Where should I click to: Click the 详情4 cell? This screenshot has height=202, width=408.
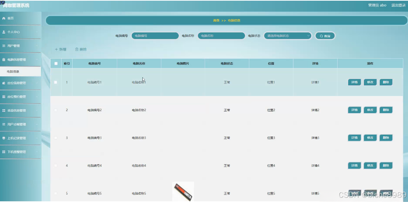tap(315, 166)
